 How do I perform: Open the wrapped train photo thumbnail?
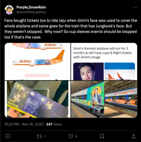[x=104, y=99]
